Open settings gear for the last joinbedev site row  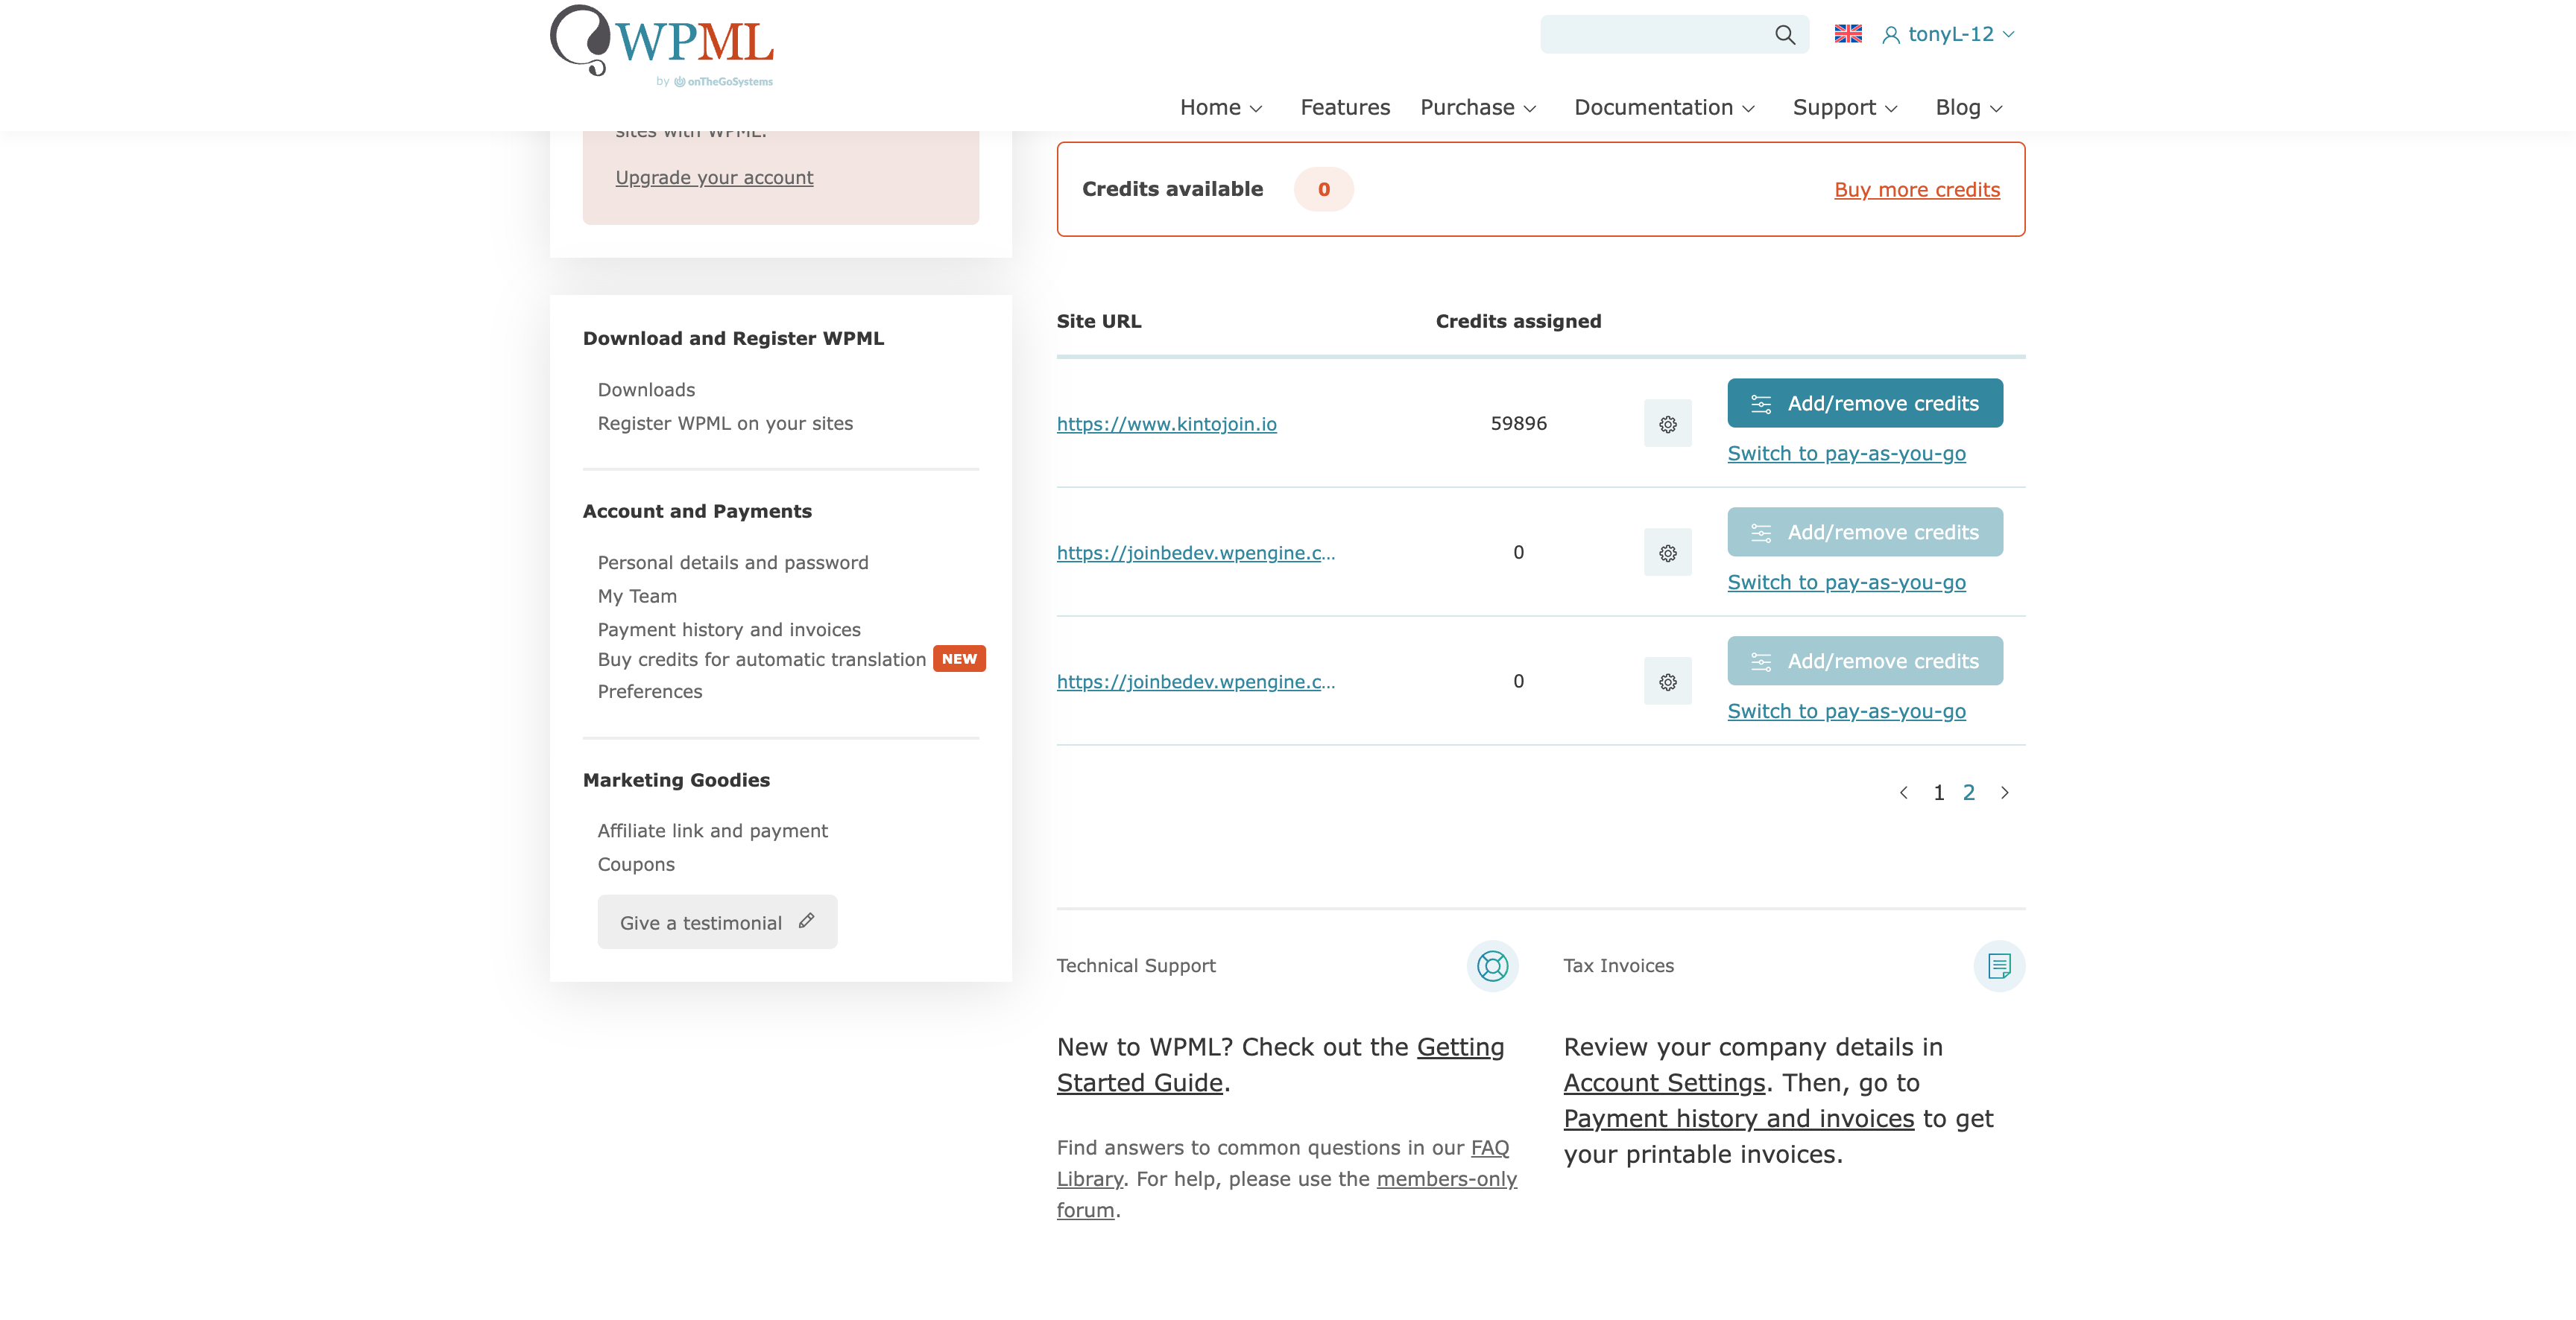click(1667, 682)
